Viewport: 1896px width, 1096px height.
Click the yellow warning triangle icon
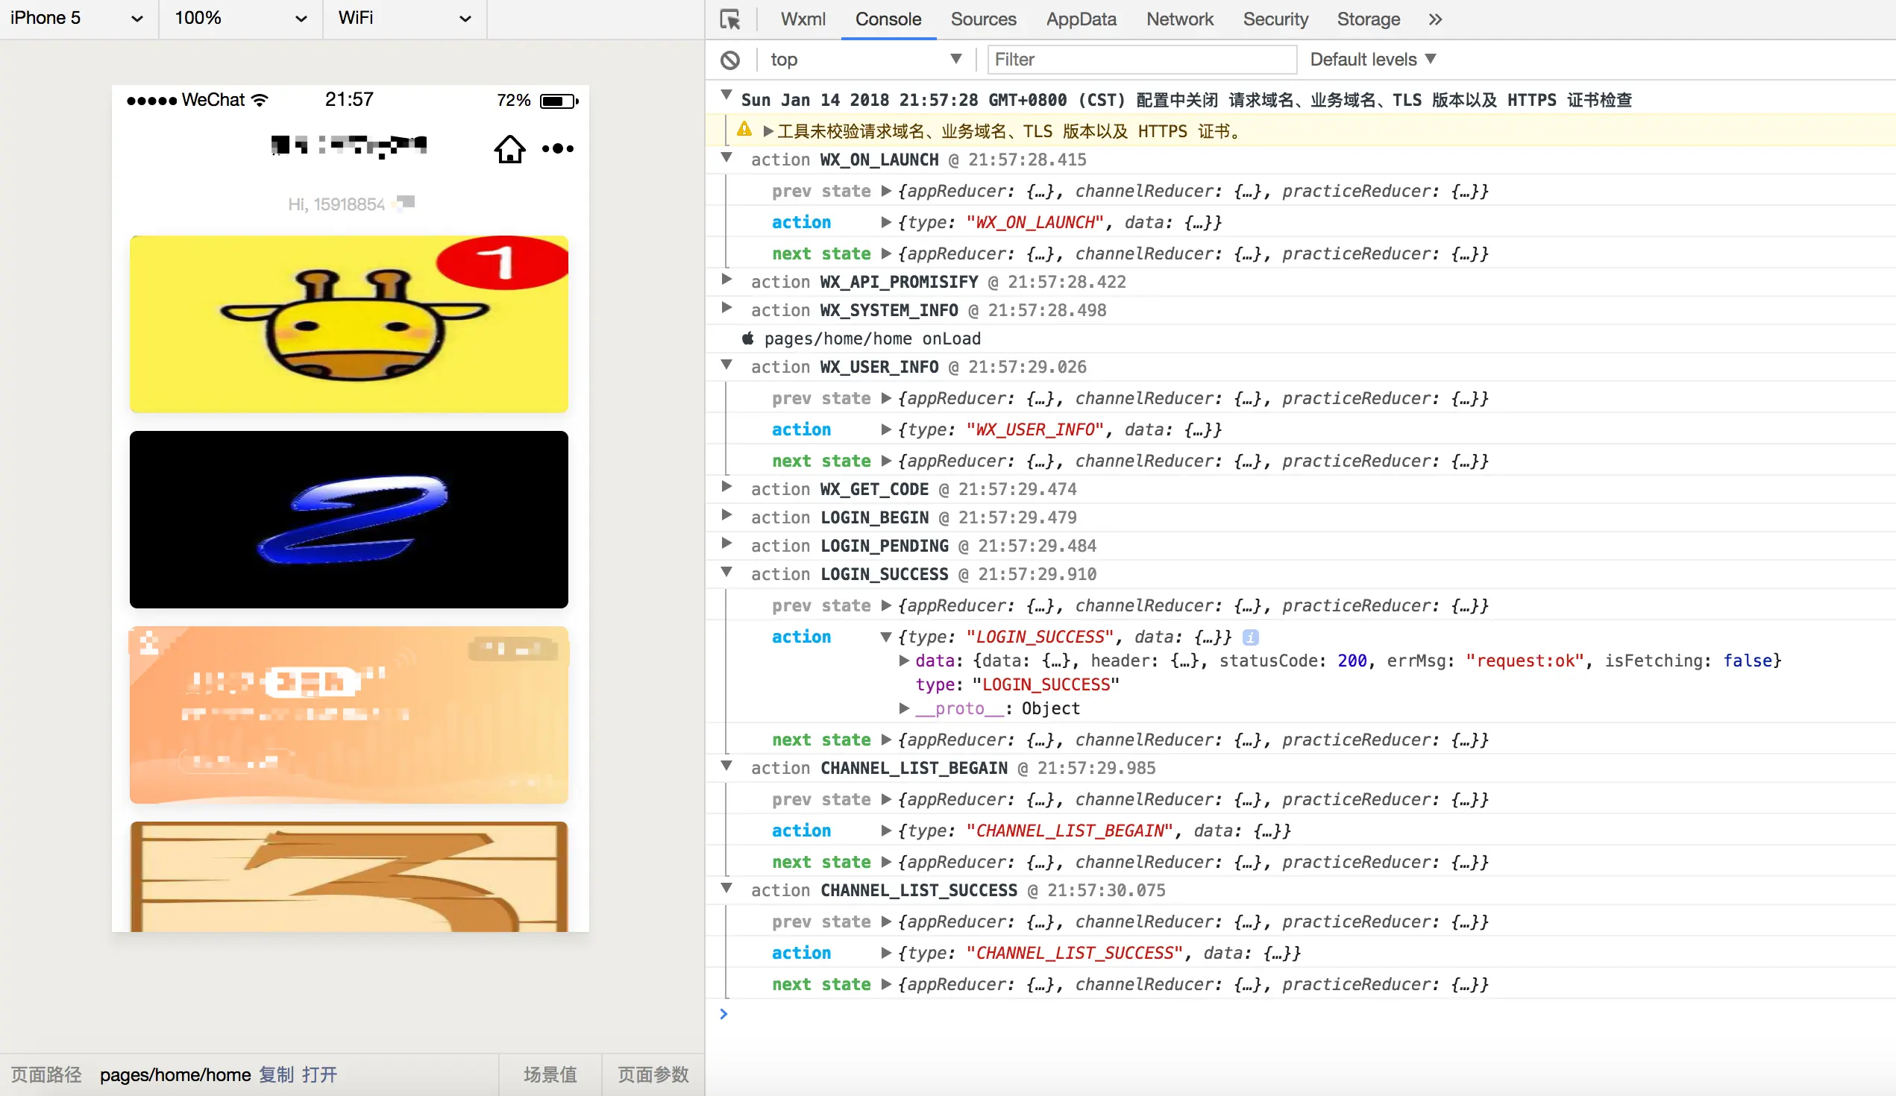click(744, 130)
